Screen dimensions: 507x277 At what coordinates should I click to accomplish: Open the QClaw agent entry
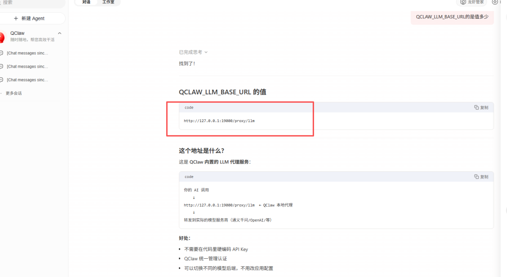click(32, 36)
